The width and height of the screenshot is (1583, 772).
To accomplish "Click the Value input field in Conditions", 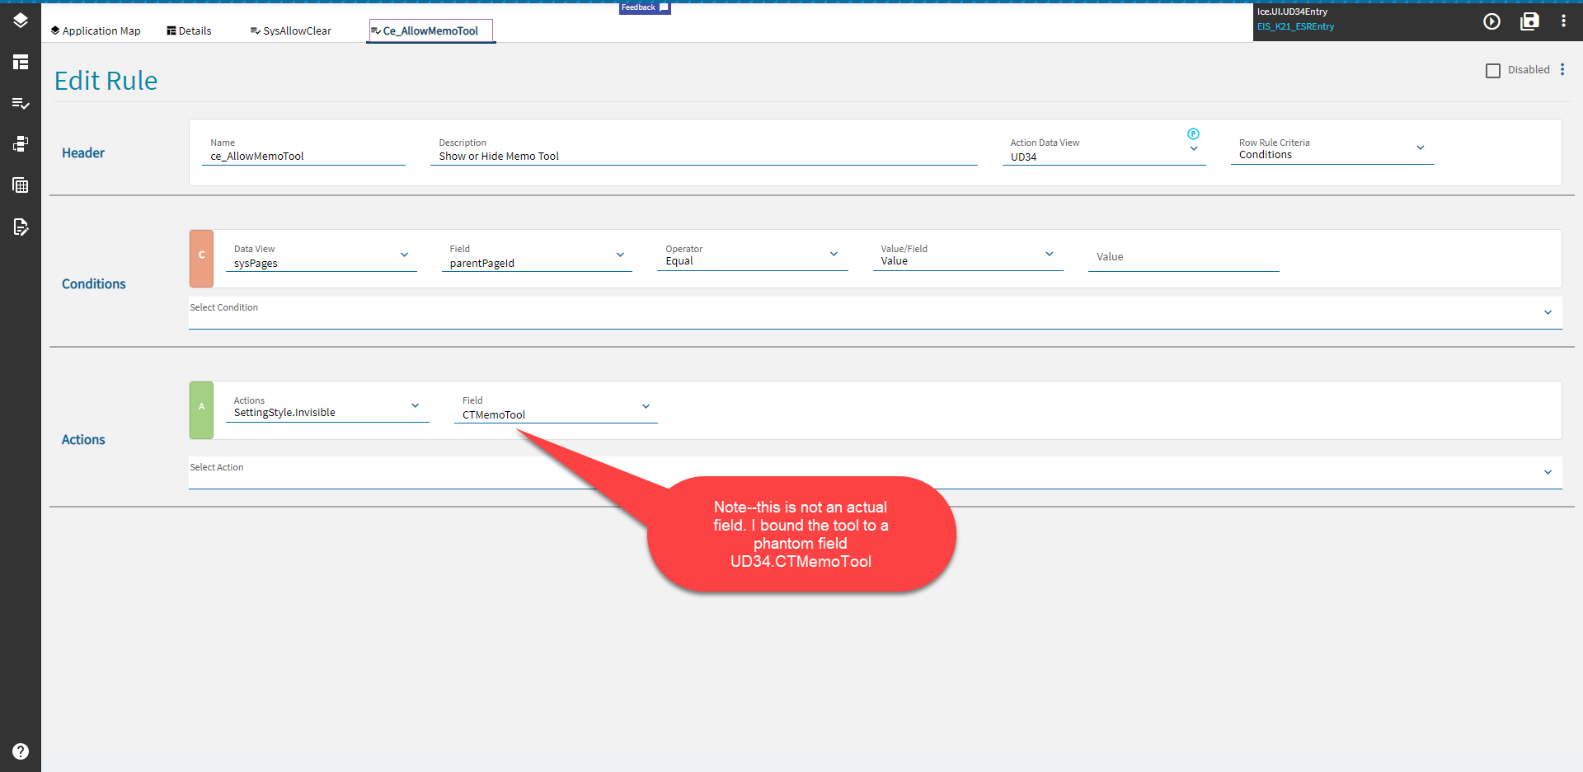I will pos(1183,259).
